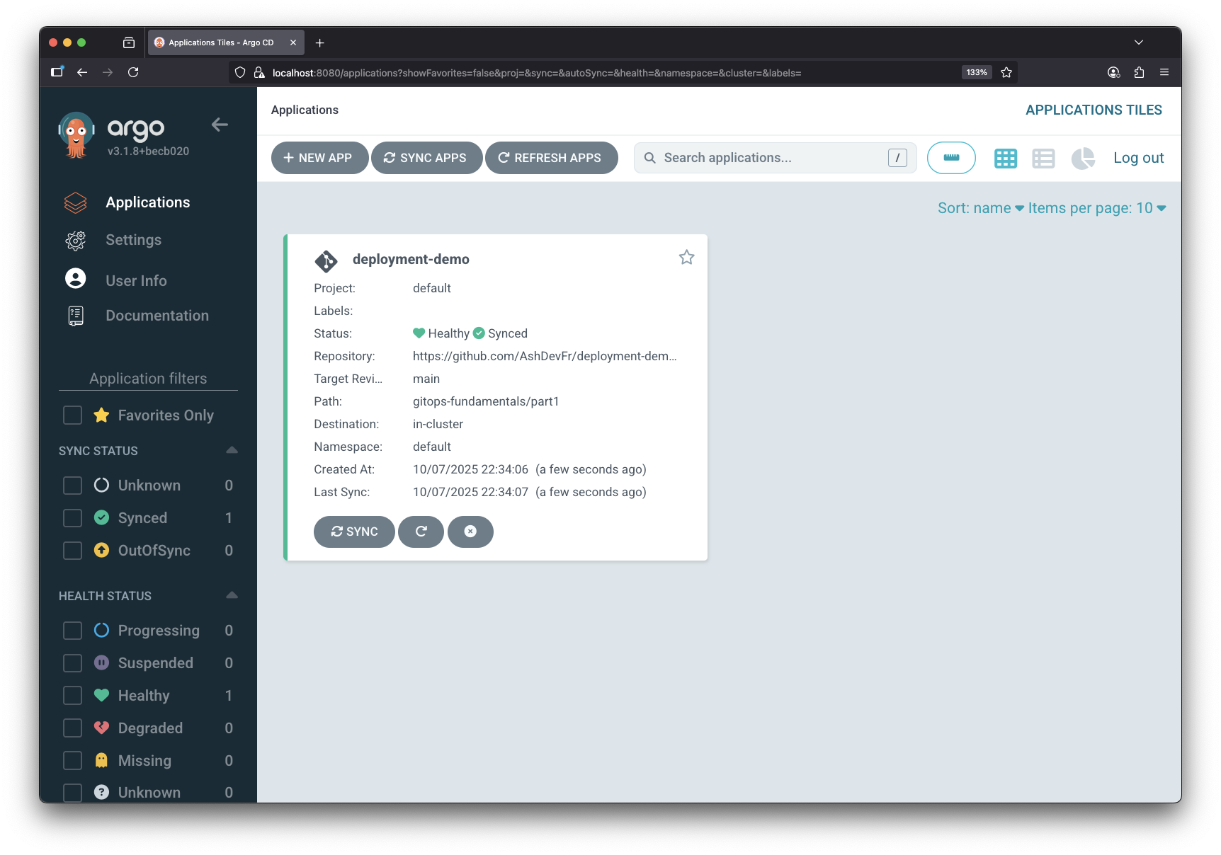Check the Missing filter checkbox

pyautogui.click(x=72, y=761)
